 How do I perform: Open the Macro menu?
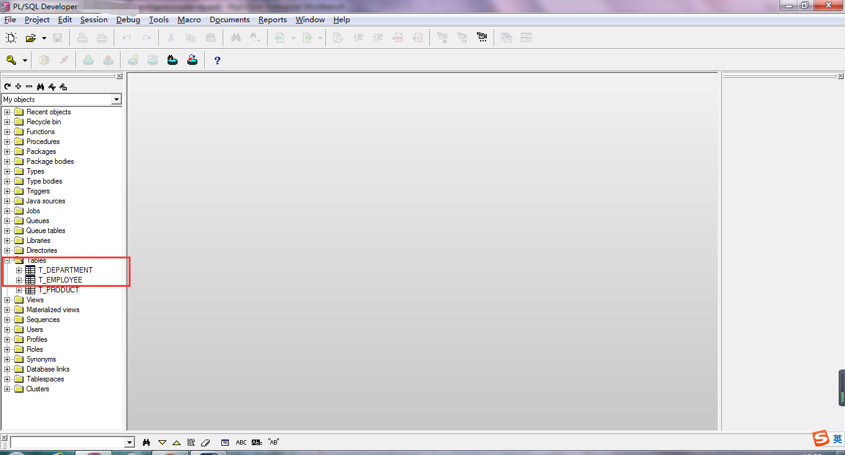pyautogui.click(x=189, y=20)
